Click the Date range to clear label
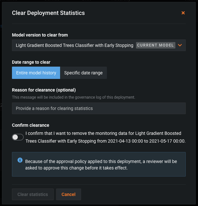The height and width of the screenshot is (206, 198). pyautogui.click(x=31, y=62)
